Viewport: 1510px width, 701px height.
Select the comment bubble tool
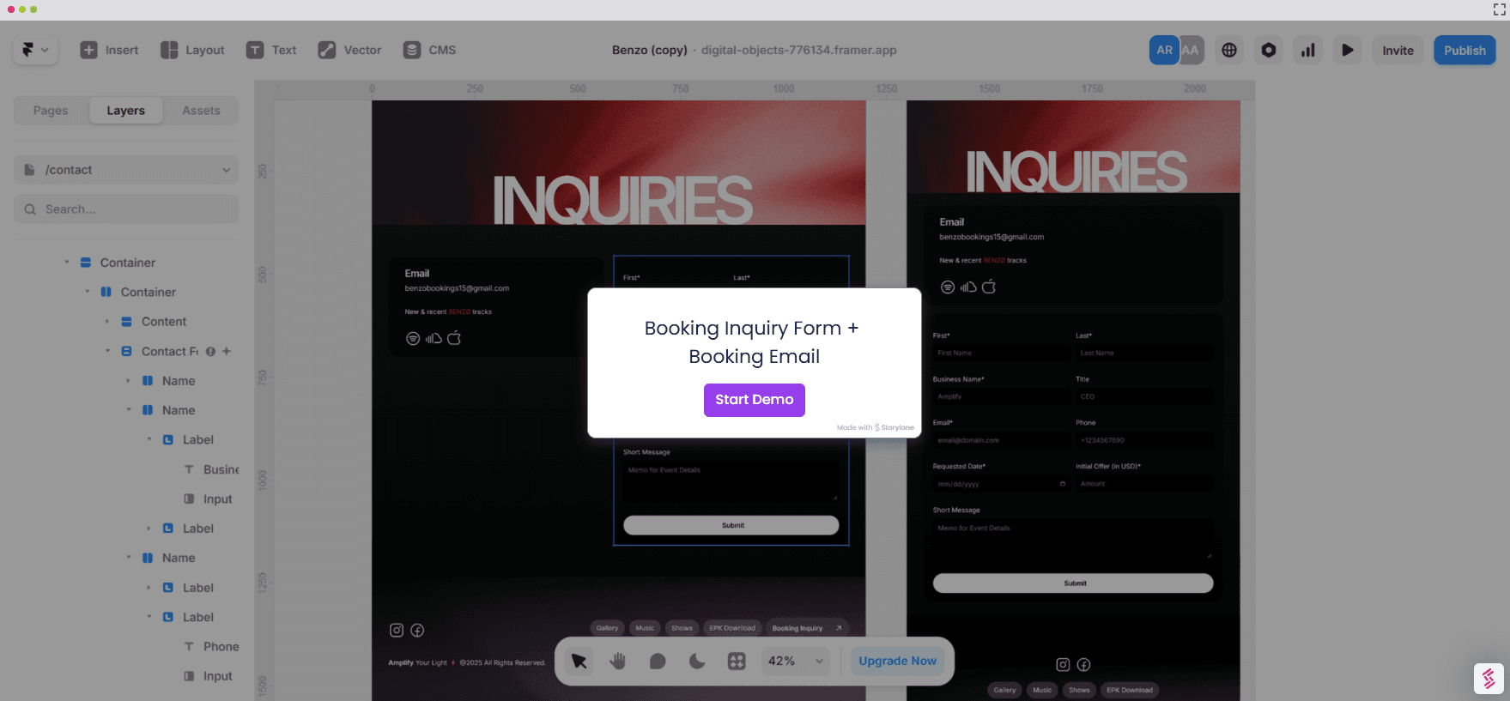click(x=658, y=661)
